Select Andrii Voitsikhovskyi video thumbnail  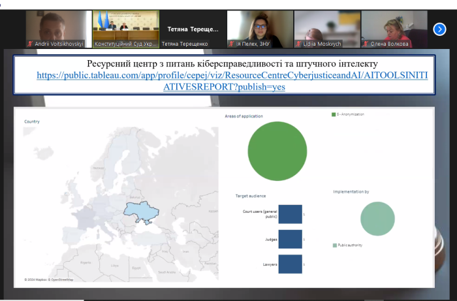tap(57, 28)
